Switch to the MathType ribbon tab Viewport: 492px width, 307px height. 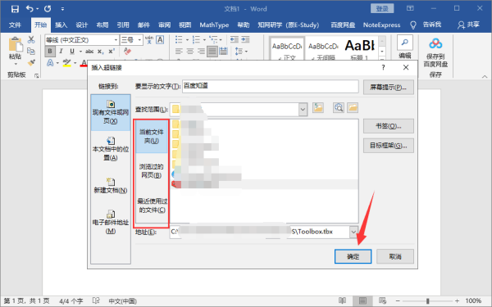214,25
